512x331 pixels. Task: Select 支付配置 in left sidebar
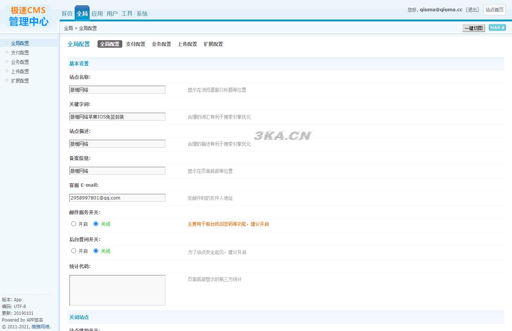point(20,53)
